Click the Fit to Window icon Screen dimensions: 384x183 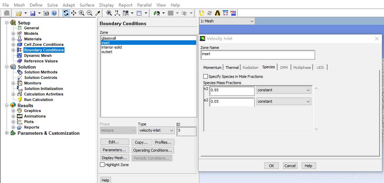coord(109,13)
